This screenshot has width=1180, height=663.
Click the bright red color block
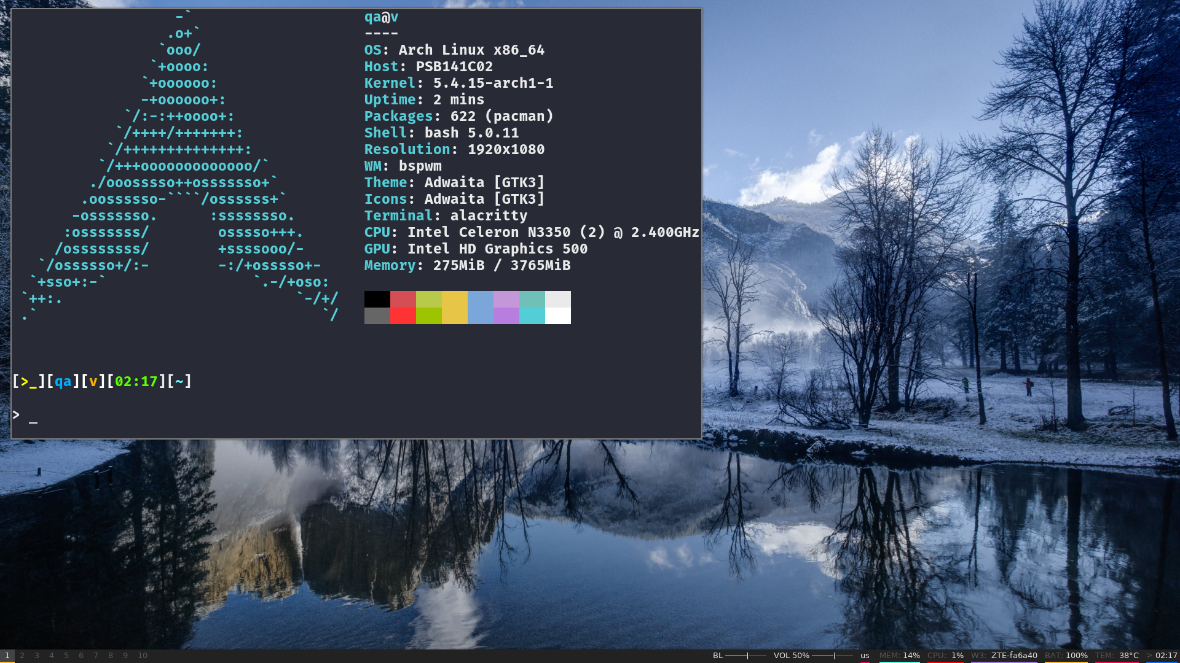tap(403, 316)
